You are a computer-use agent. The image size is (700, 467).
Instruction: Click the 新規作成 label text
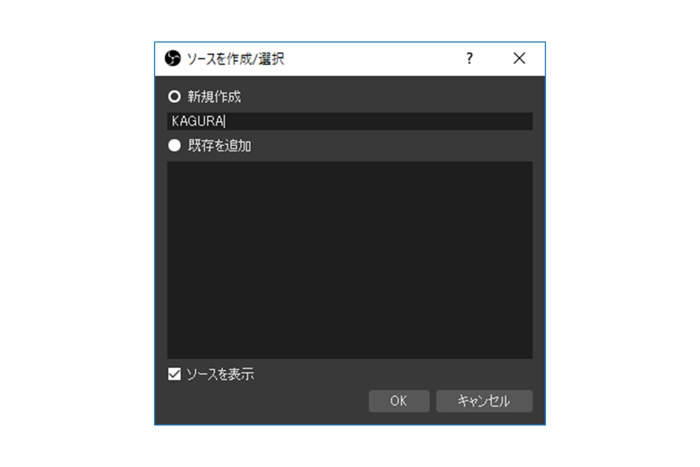click(214, 97)
